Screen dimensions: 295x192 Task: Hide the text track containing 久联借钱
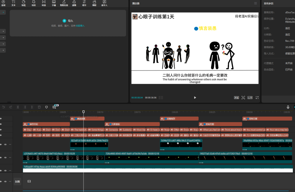click(1, 124)
